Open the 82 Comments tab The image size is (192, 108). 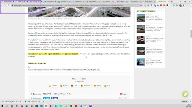coord(36,94)
